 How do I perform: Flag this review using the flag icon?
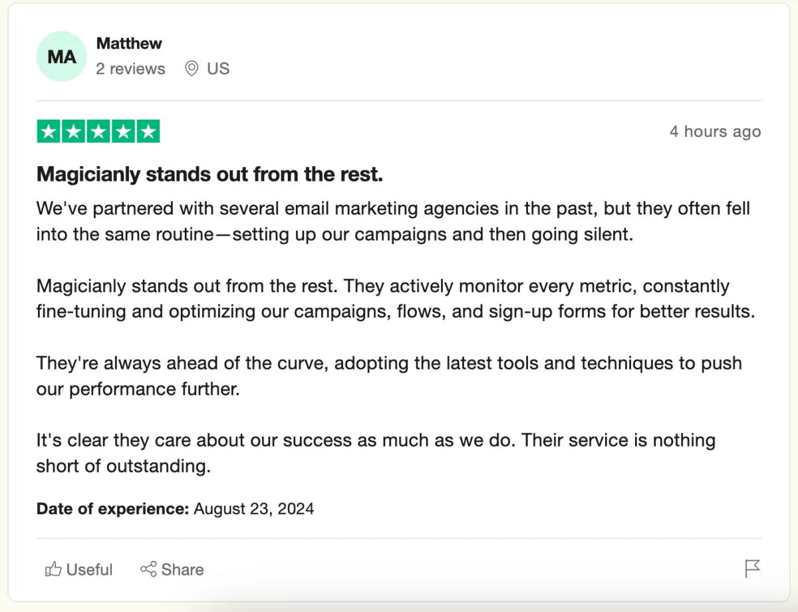[752, 569]
